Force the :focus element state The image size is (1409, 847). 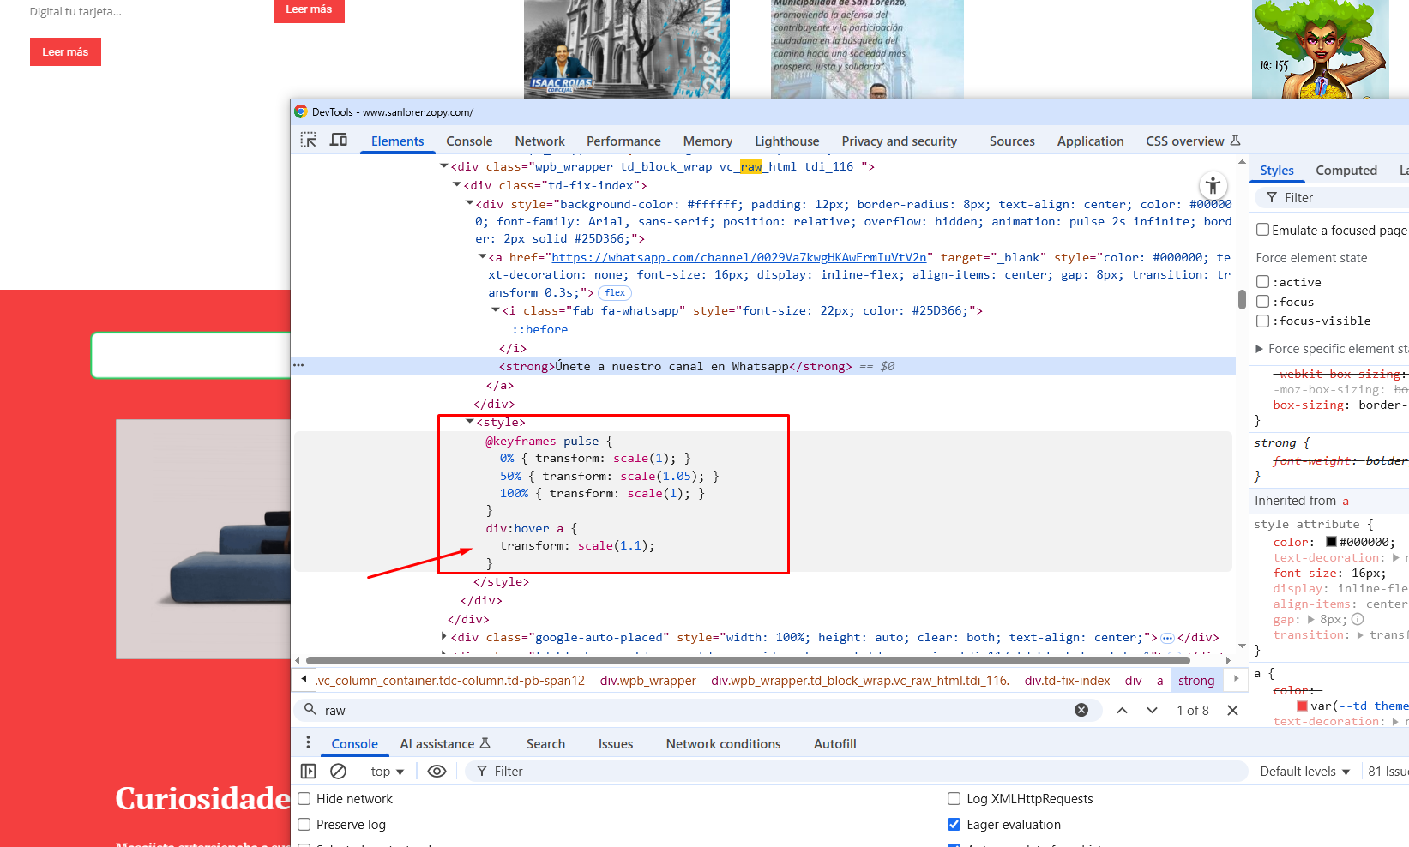coord(1262,301)
